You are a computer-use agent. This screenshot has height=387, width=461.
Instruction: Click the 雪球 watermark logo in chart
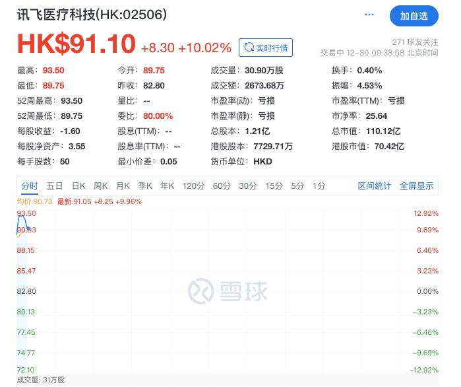click(x=228, y=291)
